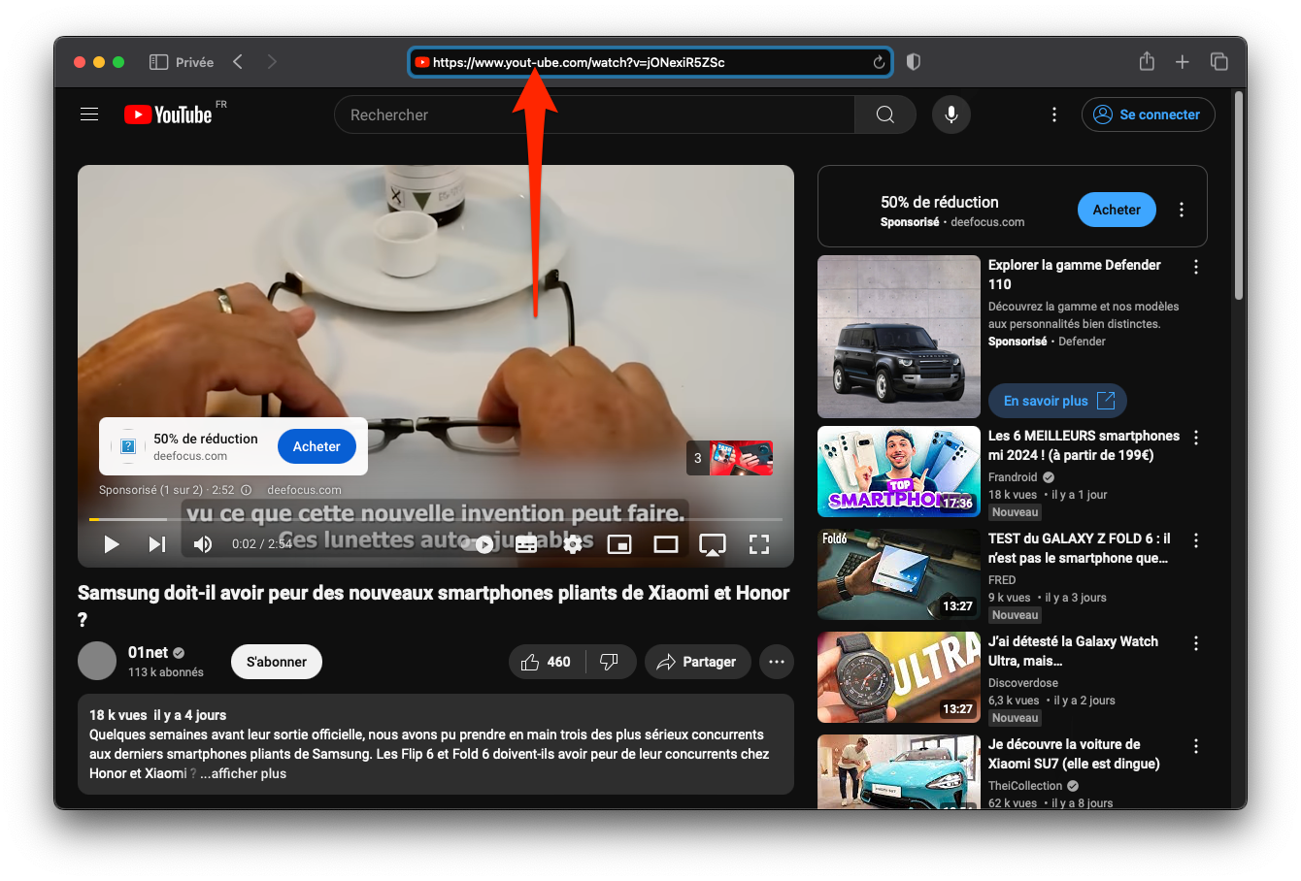This screenshot has height=881, width=1301.
Task: Open the 01net channel avatar
Action: point(97,661)
